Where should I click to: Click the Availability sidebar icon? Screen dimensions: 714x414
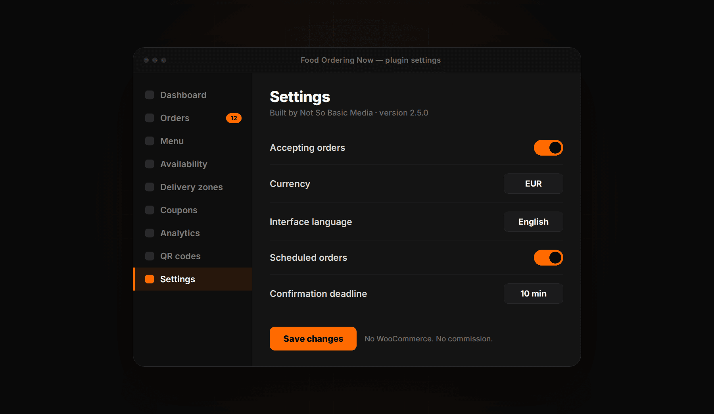pyautogui.click(x=150, y=164)
